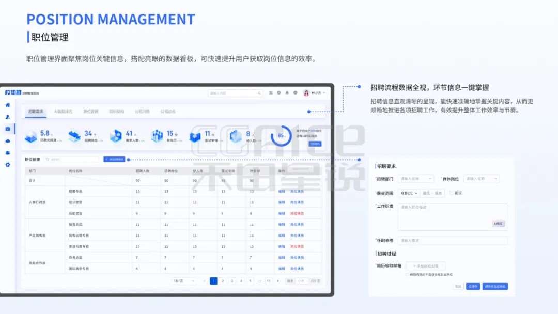Click the camera icon in the top bar
This screenshot has height=314, width=558.
tap(271, 93)
